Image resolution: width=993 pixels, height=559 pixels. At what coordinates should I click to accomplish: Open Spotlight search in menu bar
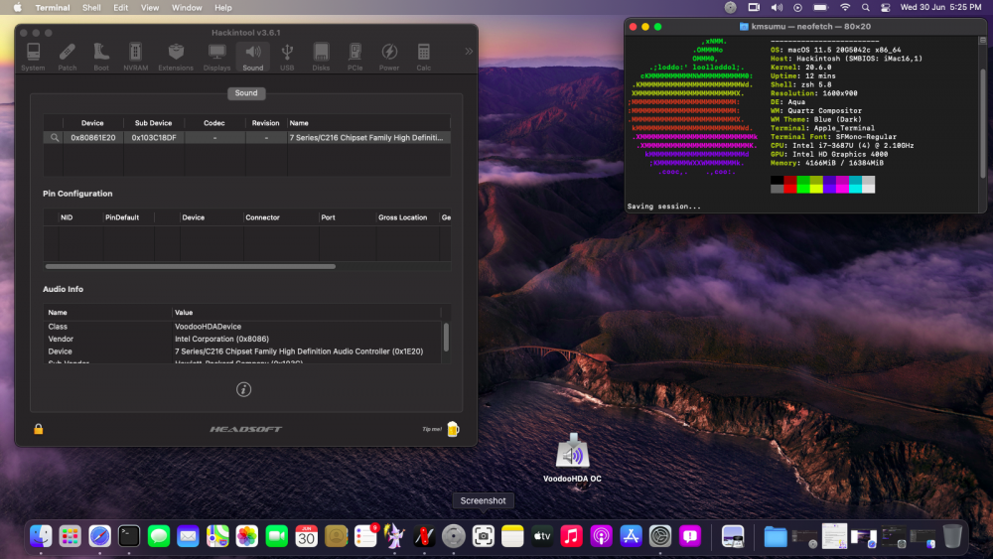point(865,8)
